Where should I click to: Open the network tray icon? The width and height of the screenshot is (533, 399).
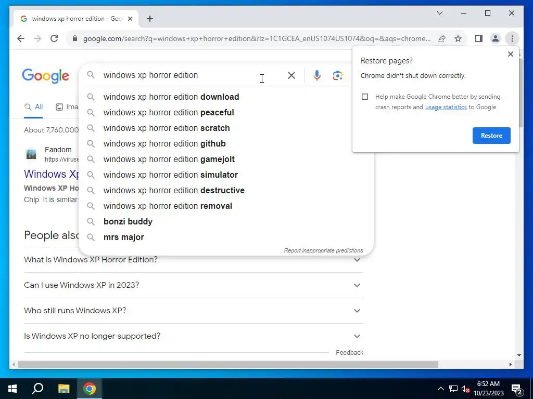tap(453, 389)
